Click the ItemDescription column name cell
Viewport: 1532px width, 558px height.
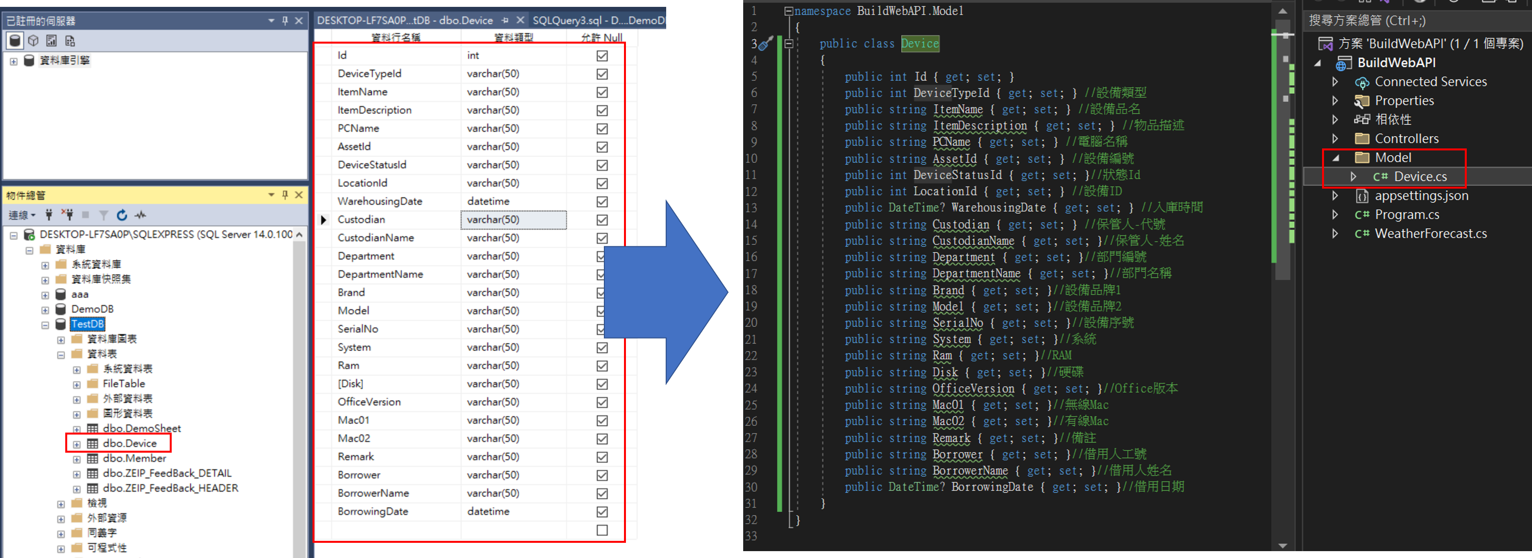(396, 110)
